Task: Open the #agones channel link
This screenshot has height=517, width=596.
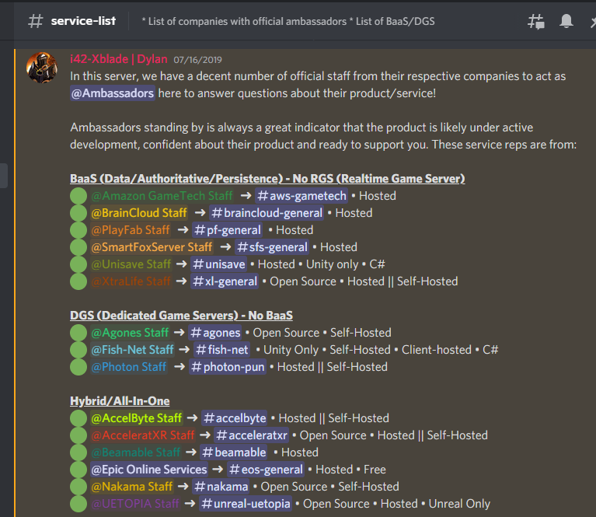Action: click(x=215, y=333)
